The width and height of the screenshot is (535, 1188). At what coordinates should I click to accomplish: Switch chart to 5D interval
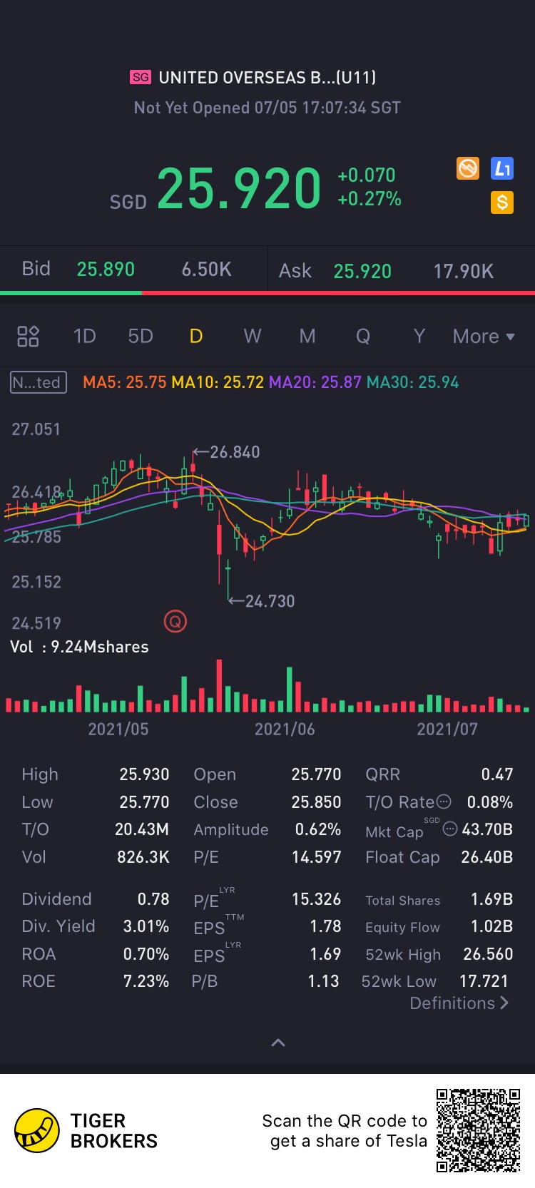coord(141,336)
